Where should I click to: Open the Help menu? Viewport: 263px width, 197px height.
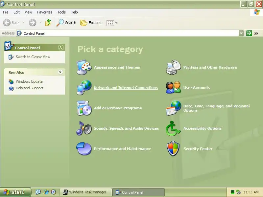pyautogui.click(x=74, y=12)
